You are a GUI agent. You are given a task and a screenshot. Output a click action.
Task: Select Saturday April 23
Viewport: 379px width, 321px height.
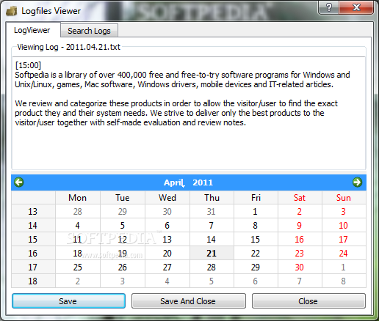300,253
